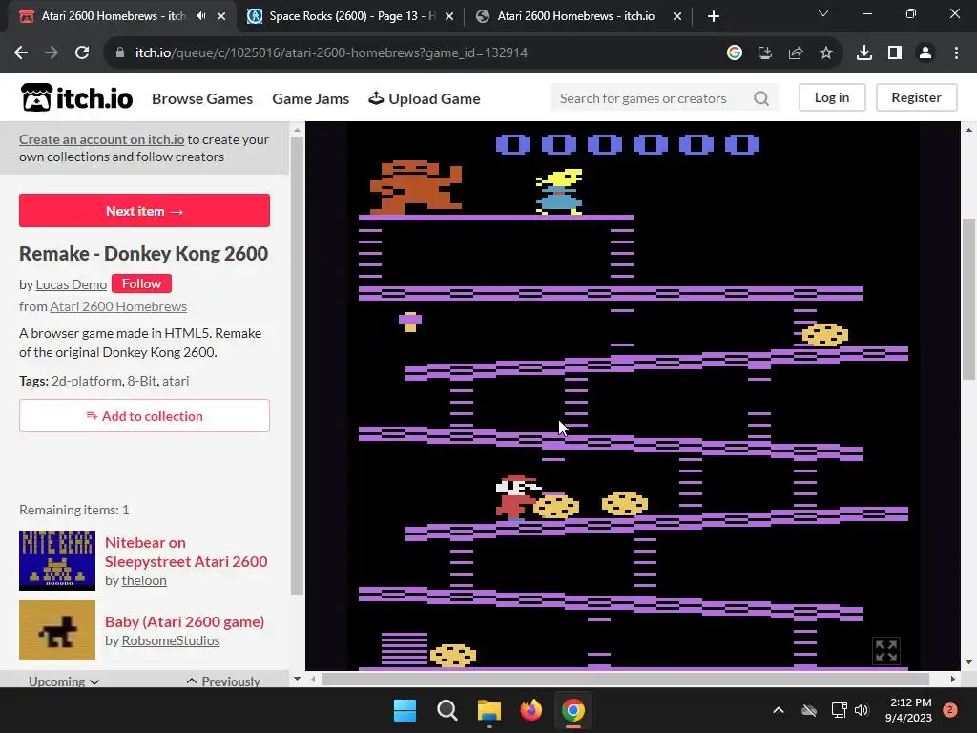The image size is (977, 733).
Task: Bookmark this page with the star
Action: click(x=826, y=53)
